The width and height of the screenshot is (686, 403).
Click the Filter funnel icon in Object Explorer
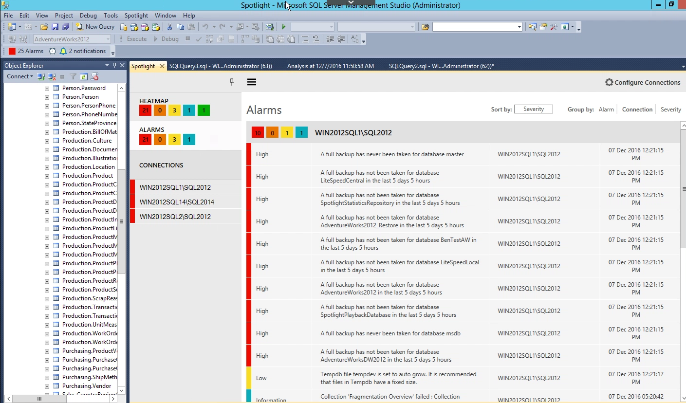click(x=73, y=76)
